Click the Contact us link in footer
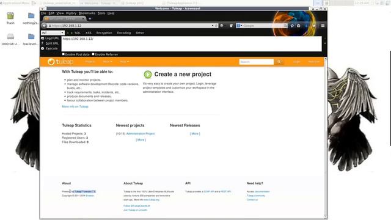The height and width of the screenshot is (220, 391). pyautogui.click(x=252, y=200)
